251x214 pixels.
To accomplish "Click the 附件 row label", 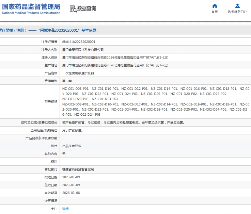I will [x=54, y=146].
